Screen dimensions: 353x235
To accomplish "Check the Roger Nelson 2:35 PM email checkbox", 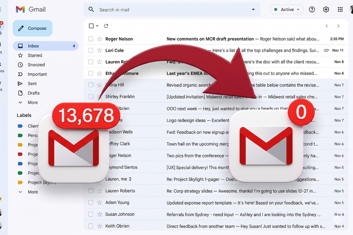I will coord(91,39).
